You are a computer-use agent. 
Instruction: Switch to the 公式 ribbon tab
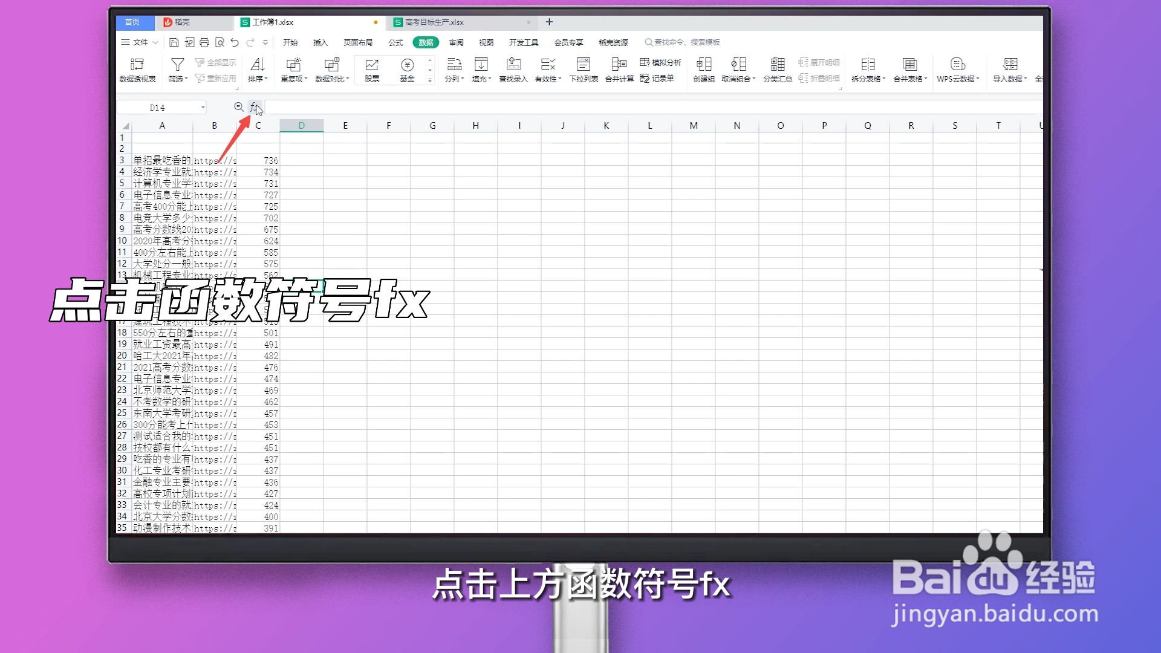396,42
